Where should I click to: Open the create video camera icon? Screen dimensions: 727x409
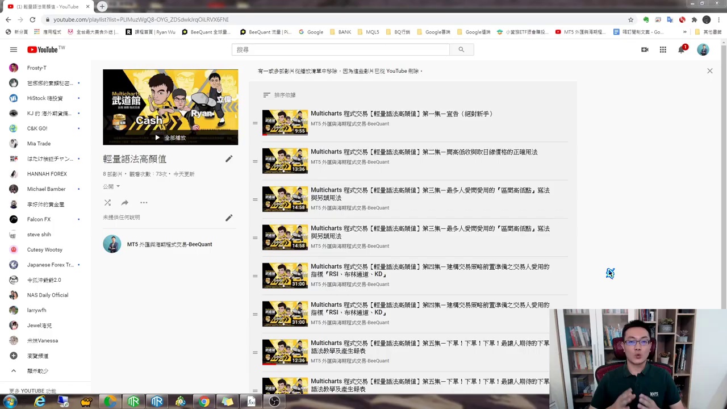(645, 50)
